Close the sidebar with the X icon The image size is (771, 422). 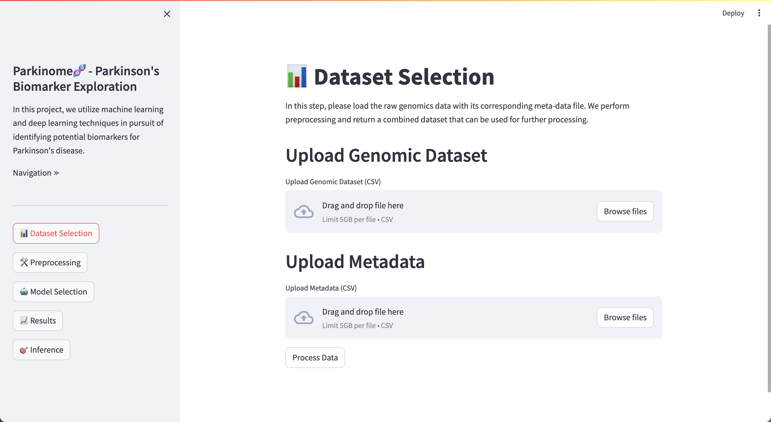[167, 14]
